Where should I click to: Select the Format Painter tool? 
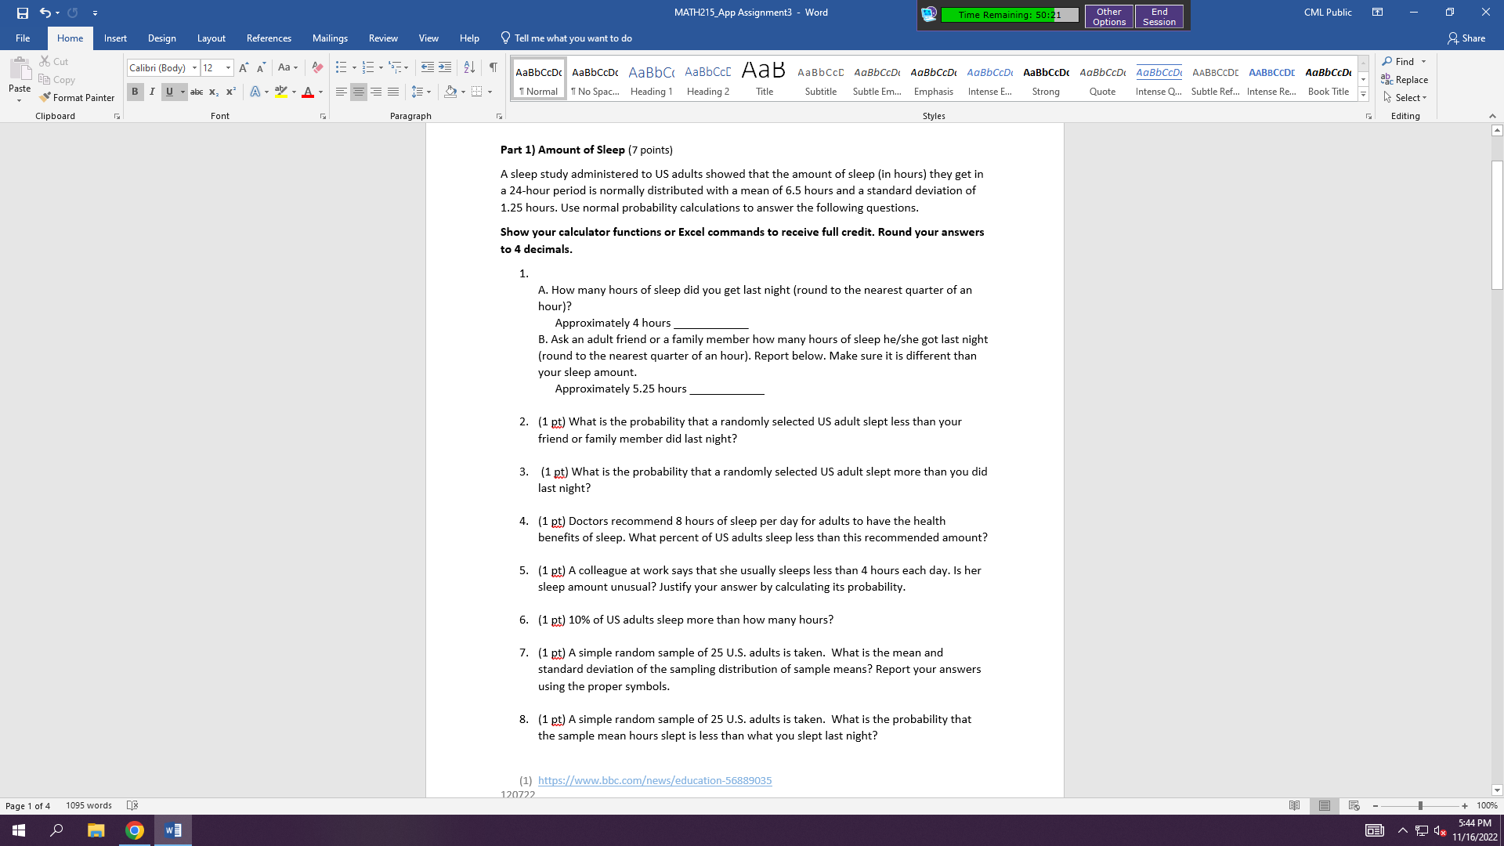[77, 97]
